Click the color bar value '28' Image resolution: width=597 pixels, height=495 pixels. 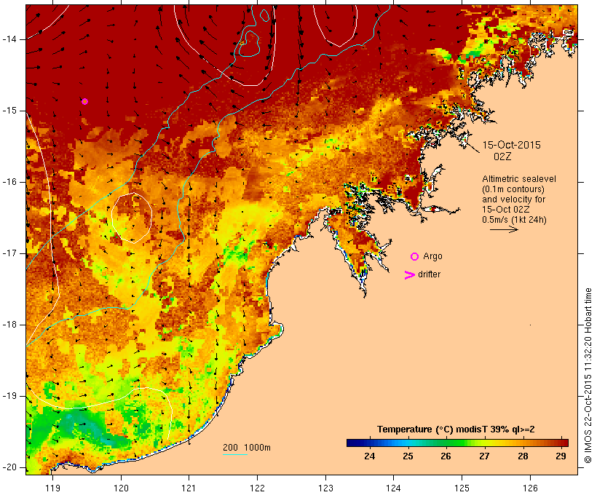[x=523, y=456]
